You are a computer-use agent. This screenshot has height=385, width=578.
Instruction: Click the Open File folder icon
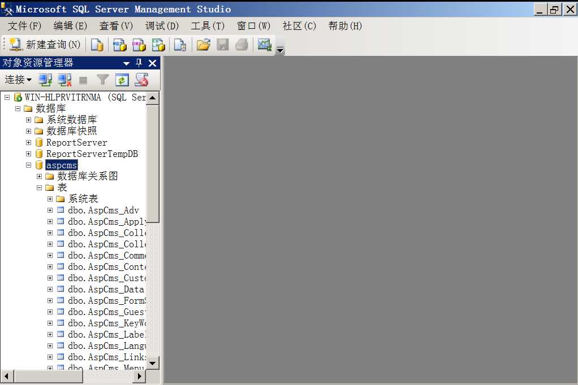pyautogui.click(x=204, y=45)
